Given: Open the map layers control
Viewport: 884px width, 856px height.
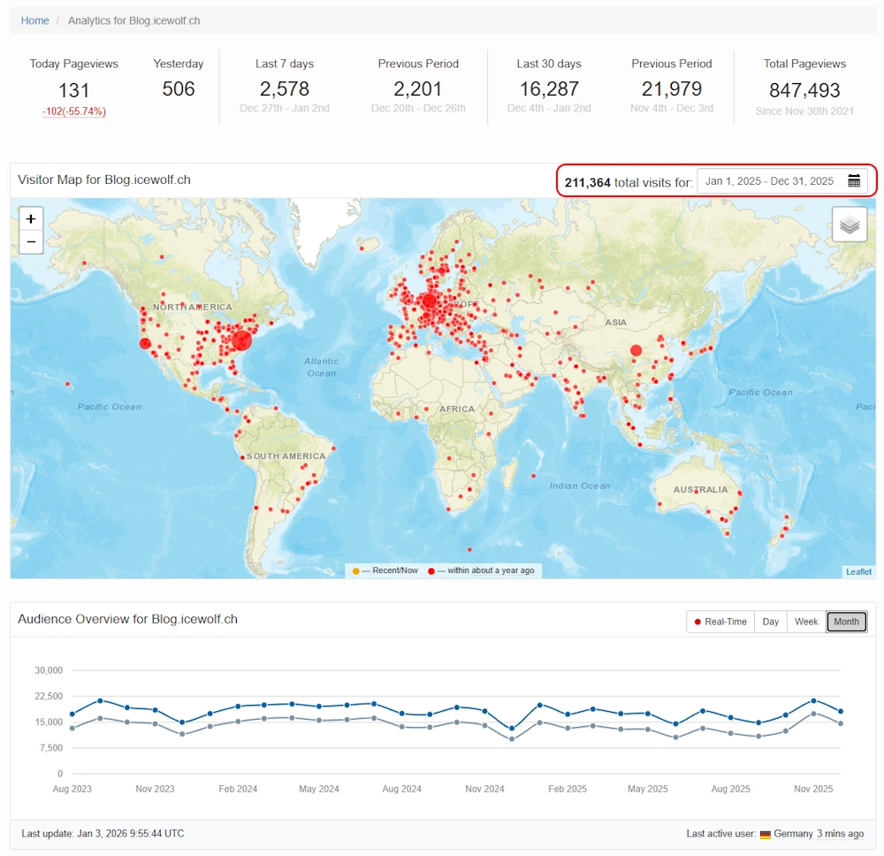Looking at the screenshot, I should click(849, 225).
